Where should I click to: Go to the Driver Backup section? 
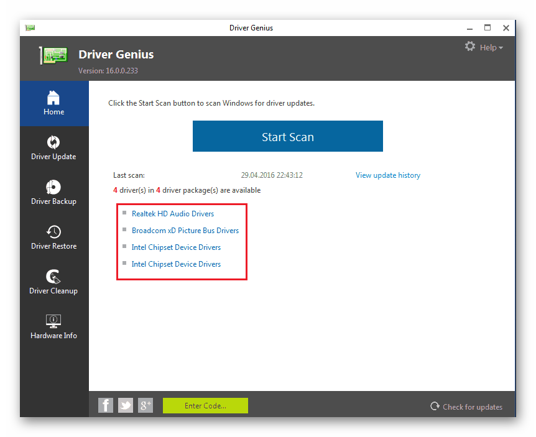click(53, 193)
